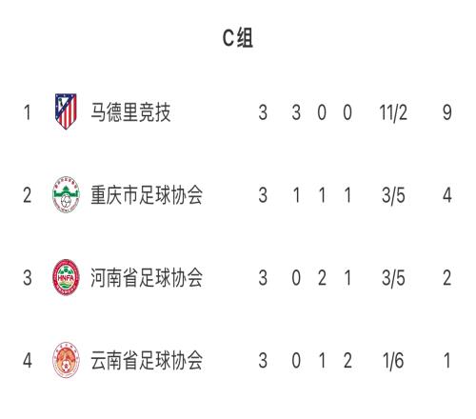Click the 9 points total
Viewport: 476px width, 419px height.
[x=447, y=112]
